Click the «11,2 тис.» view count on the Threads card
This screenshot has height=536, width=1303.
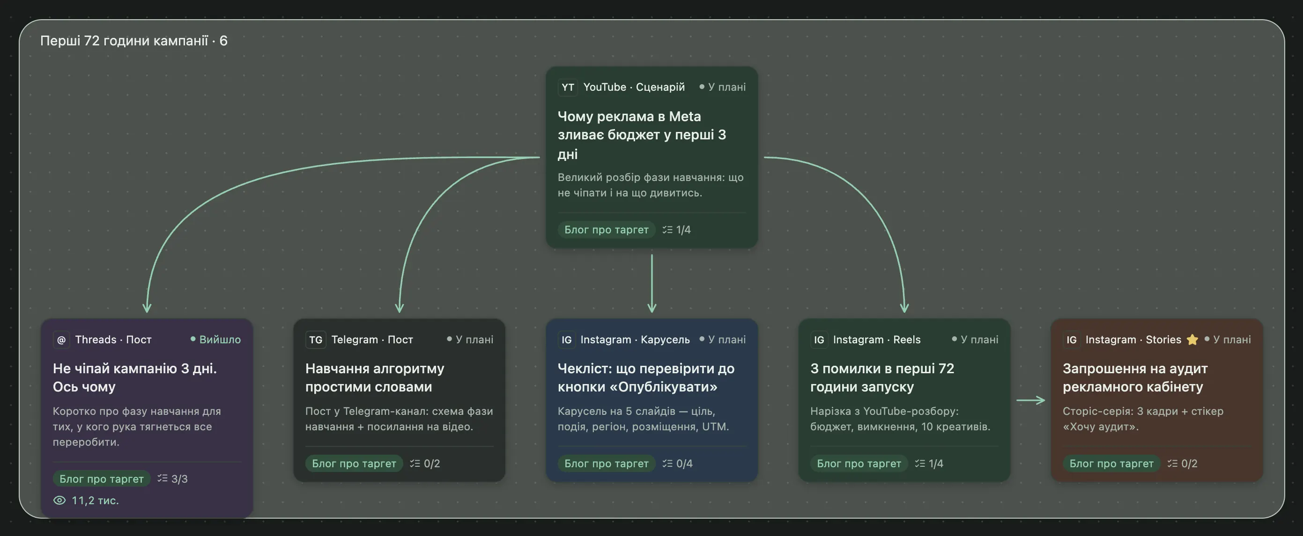tap(95, 500)
